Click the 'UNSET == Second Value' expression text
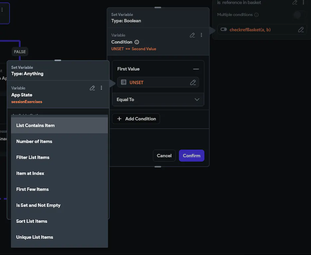 (134, 49)
